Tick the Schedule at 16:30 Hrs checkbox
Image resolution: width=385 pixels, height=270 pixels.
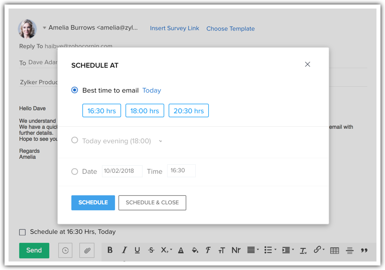point(22,232)
